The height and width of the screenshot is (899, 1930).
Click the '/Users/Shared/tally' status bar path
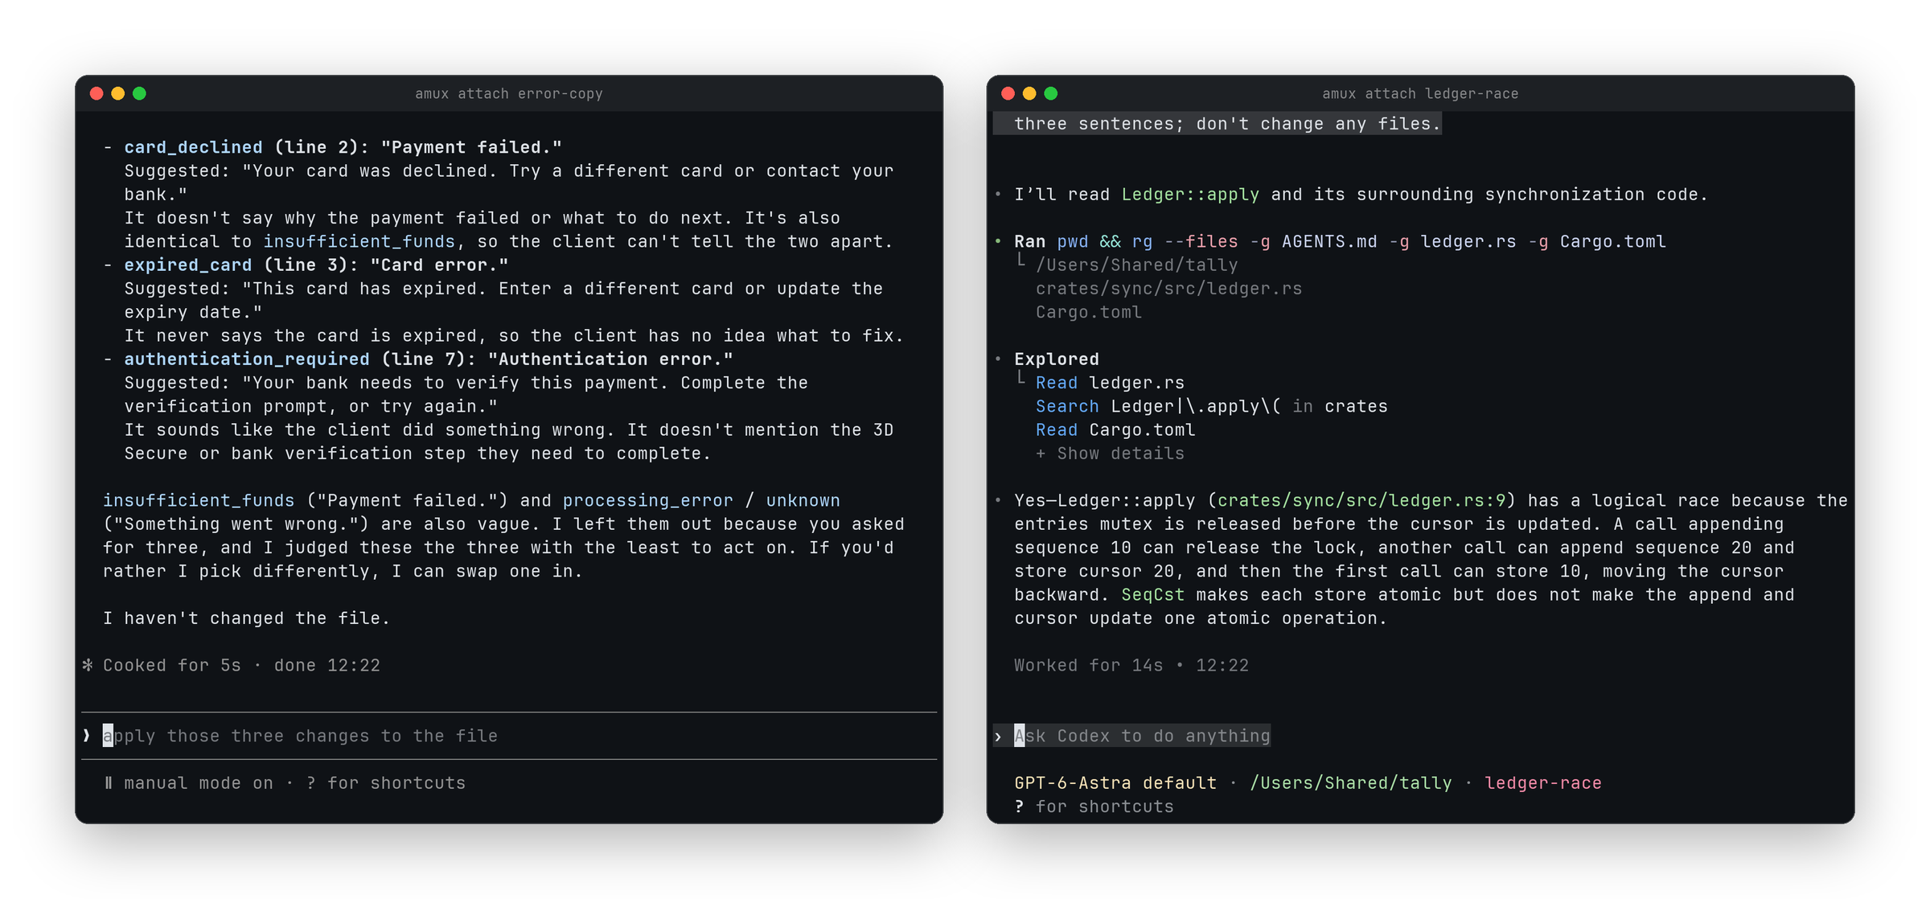pyautogui.click(x=1351, y=782)
